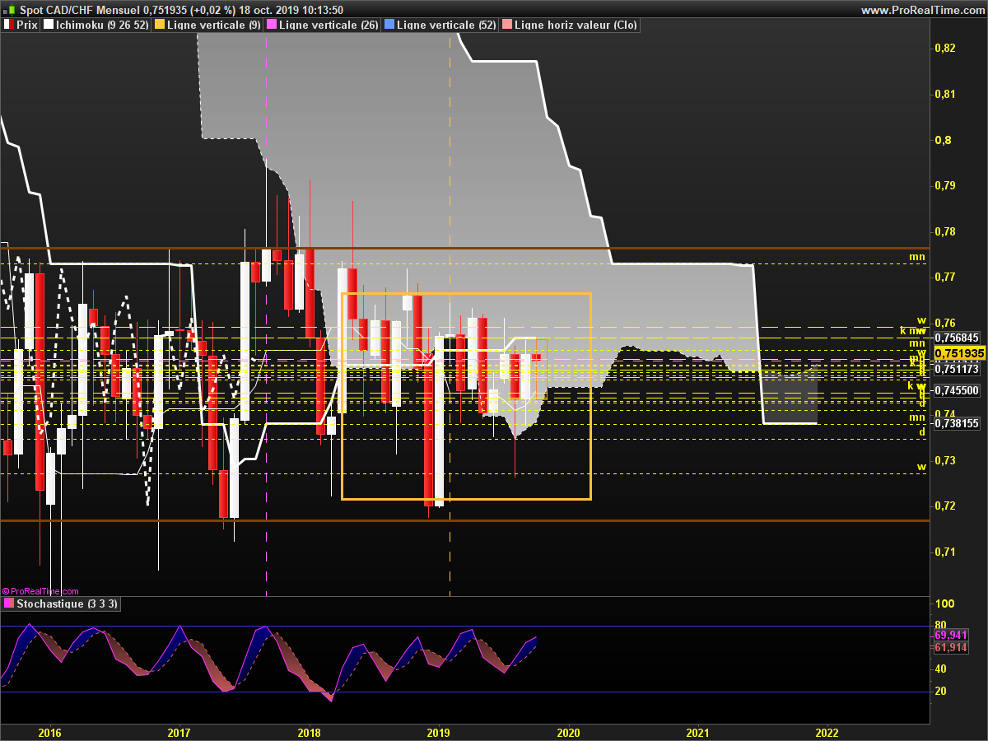This screenshot has height=741, width=988.
Task: Click orange swatch of Ligne verticale (9)
Action: point(160,25)
